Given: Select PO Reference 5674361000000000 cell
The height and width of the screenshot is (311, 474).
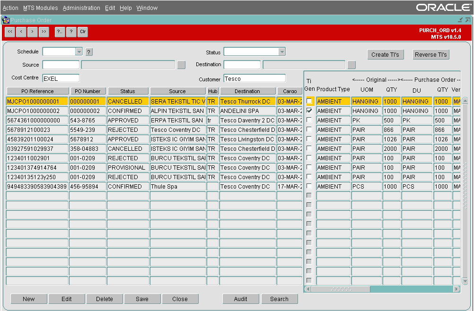Looking at the screenshot, I should pos(37,120).
